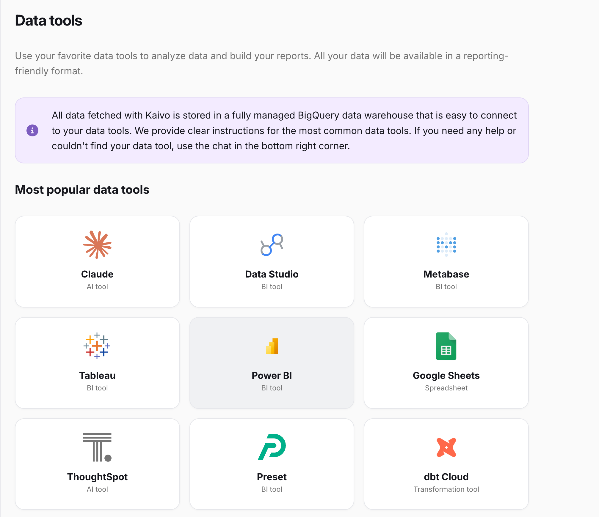Click the dbt Cloud orange logo icon
This screenshot has width=599, height=517.
[446, 447]
